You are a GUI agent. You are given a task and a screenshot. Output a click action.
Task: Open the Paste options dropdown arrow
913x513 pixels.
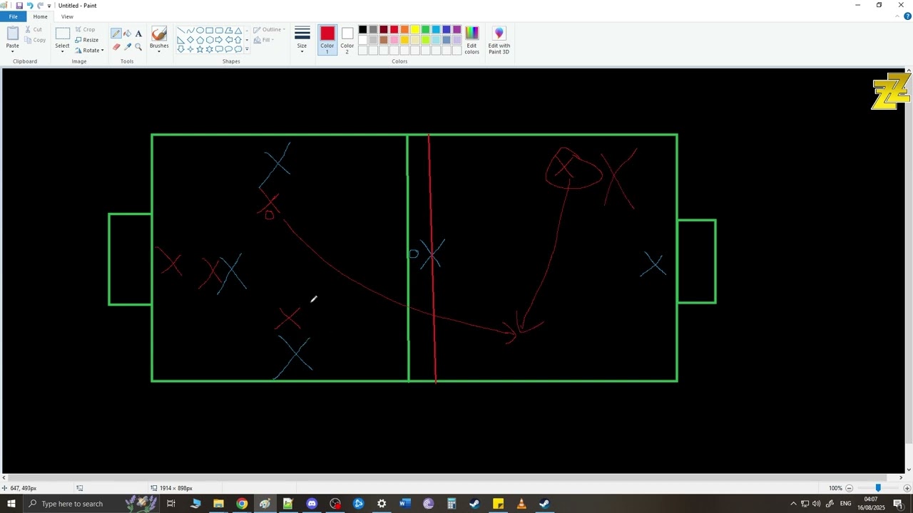click(x=13, y=51)
